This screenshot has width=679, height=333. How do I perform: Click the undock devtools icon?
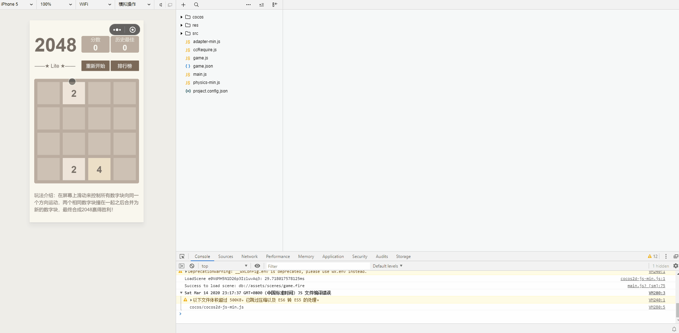(675, 257)
